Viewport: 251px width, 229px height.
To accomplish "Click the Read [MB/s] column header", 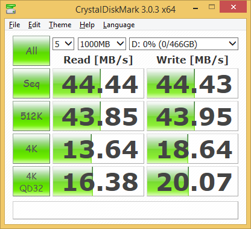I will (98, 60).
